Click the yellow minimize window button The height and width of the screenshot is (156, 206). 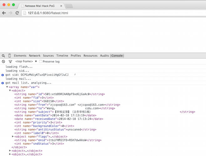coord(9,5)
